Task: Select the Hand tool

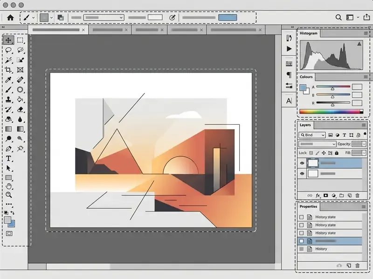Action: 8,186
